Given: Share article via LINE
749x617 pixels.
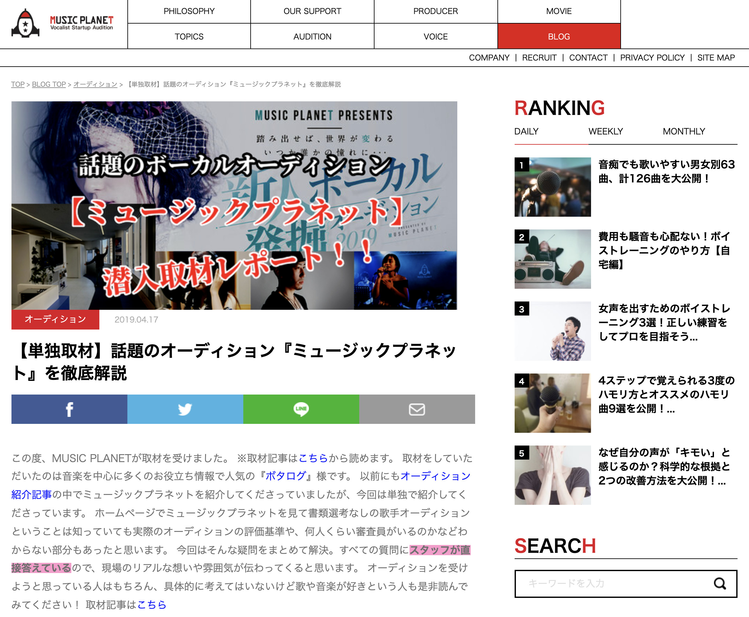Looking at the screenshot, I should 301,409.
